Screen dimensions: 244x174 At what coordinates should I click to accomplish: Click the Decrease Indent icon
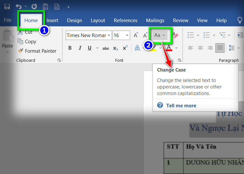240,35
